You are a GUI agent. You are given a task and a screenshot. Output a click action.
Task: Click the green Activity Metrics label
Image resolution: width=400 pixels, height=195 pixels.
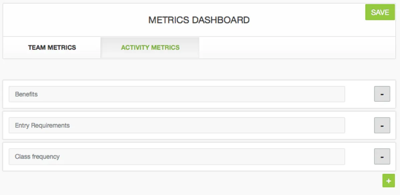point(150,48)
